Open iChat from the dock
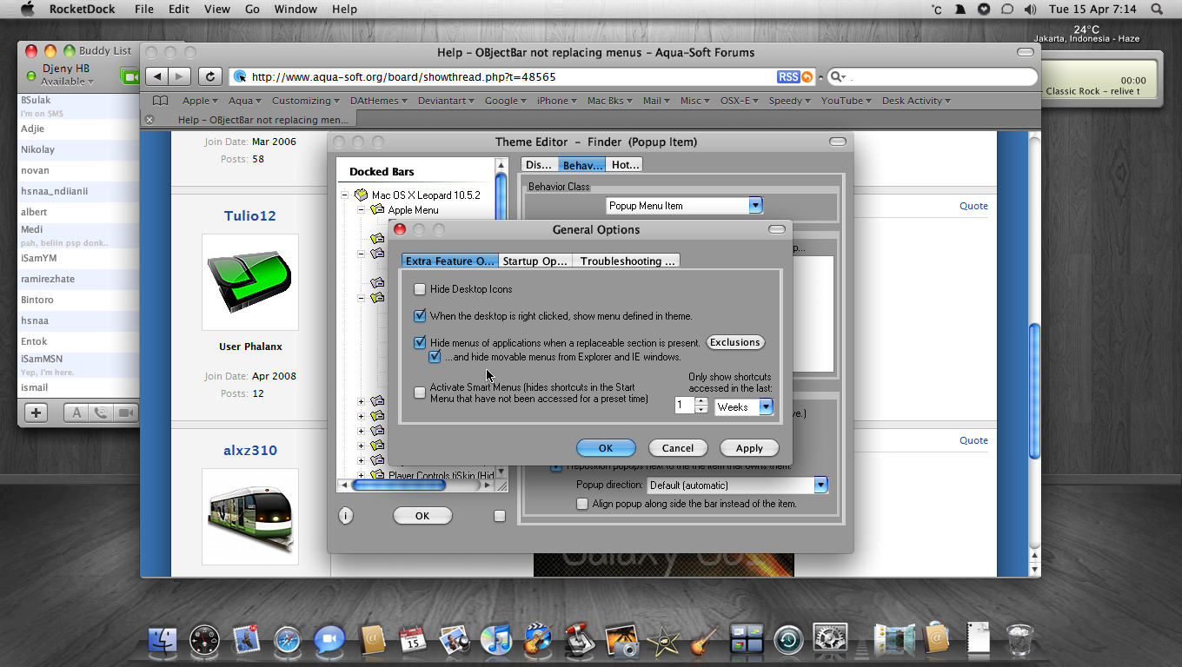This screenshot has height=667, width=1182. coord(329,640)
